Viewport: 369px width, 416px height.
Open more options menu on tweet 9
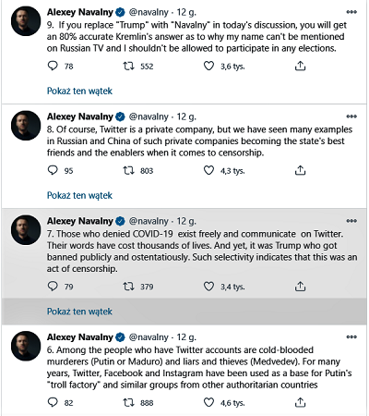click(x=351, y=12)
